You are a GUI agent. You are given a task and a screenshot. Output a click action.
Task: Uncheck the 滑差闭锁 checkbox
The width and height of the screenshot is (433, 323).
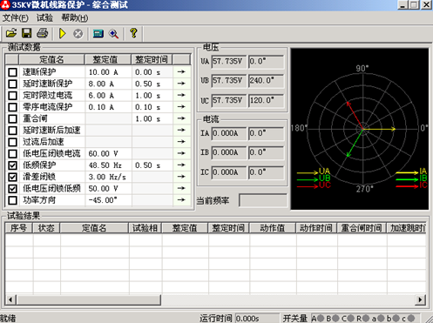click(12, 177)
